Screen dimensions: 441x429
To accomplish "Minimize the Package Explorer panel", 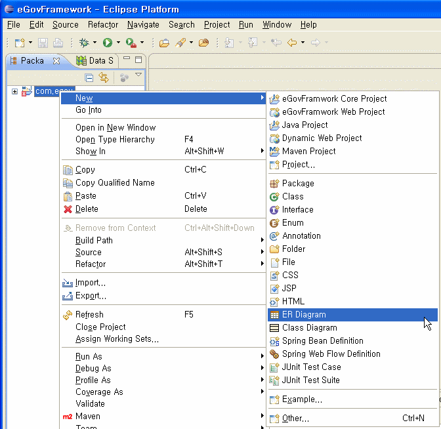I will [126, 60].
